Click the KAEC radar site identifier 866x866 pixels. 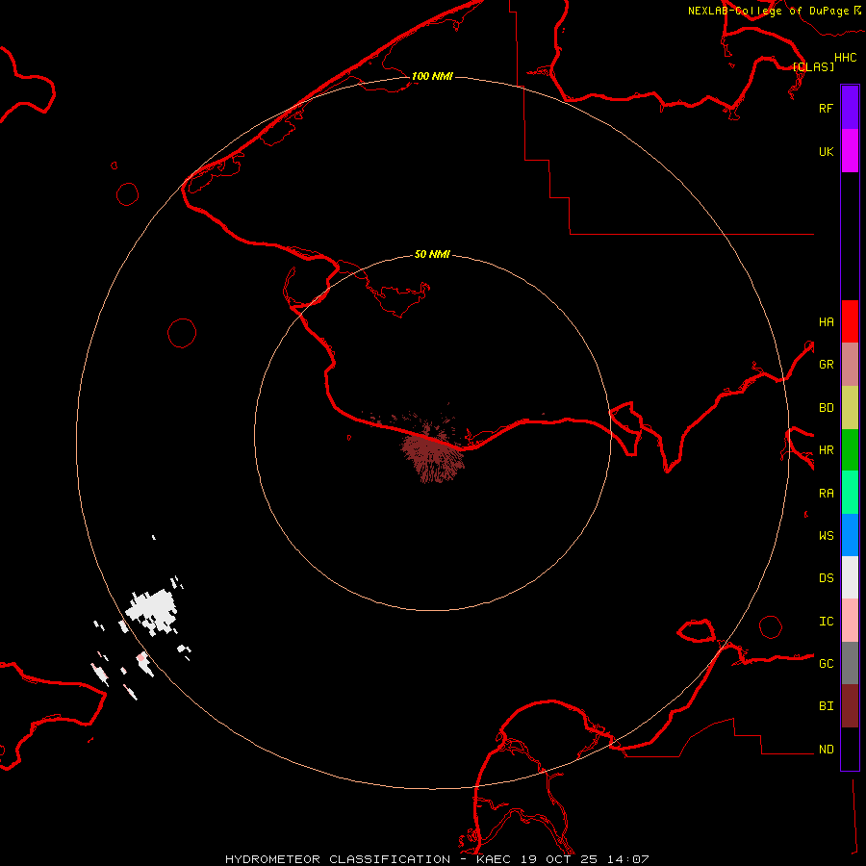[494, 859]
